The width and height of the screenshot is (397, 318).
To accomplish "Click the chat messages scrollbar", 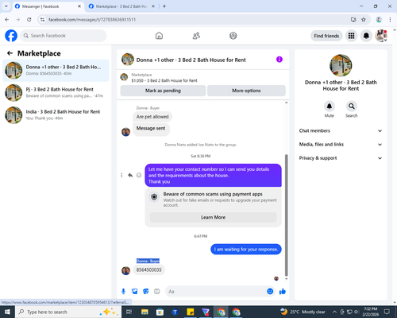I will [x=286, y=215].
